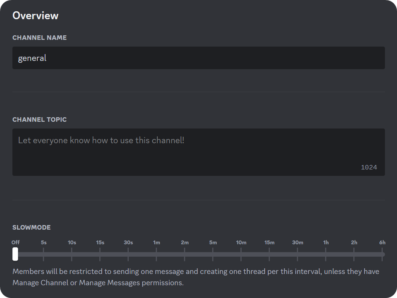Choose the 1h slowmode interval

[326, 254]
